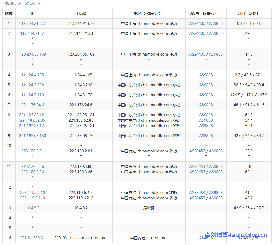Open the AS24400 link on hop 1
The width and height of the screenshot is (274, 245).
coord(197,23)
